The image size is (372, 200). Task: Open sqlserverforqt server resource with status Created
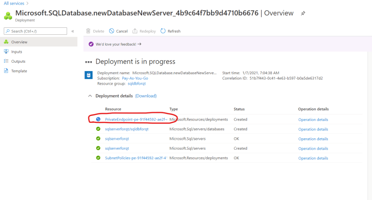pos(117,148)
